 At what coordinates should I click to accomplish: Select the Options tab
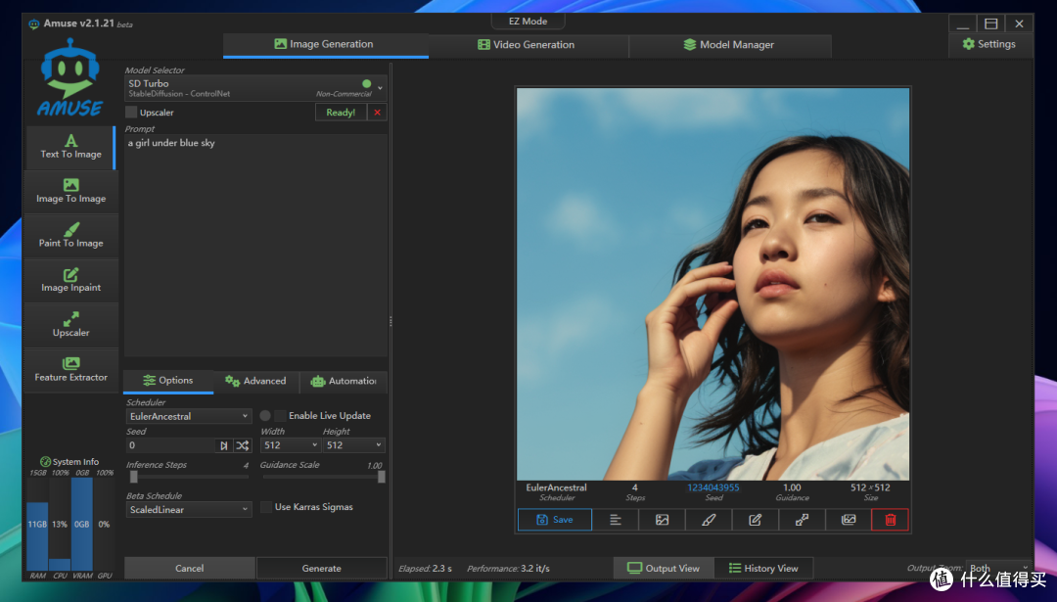pos(168,381)
